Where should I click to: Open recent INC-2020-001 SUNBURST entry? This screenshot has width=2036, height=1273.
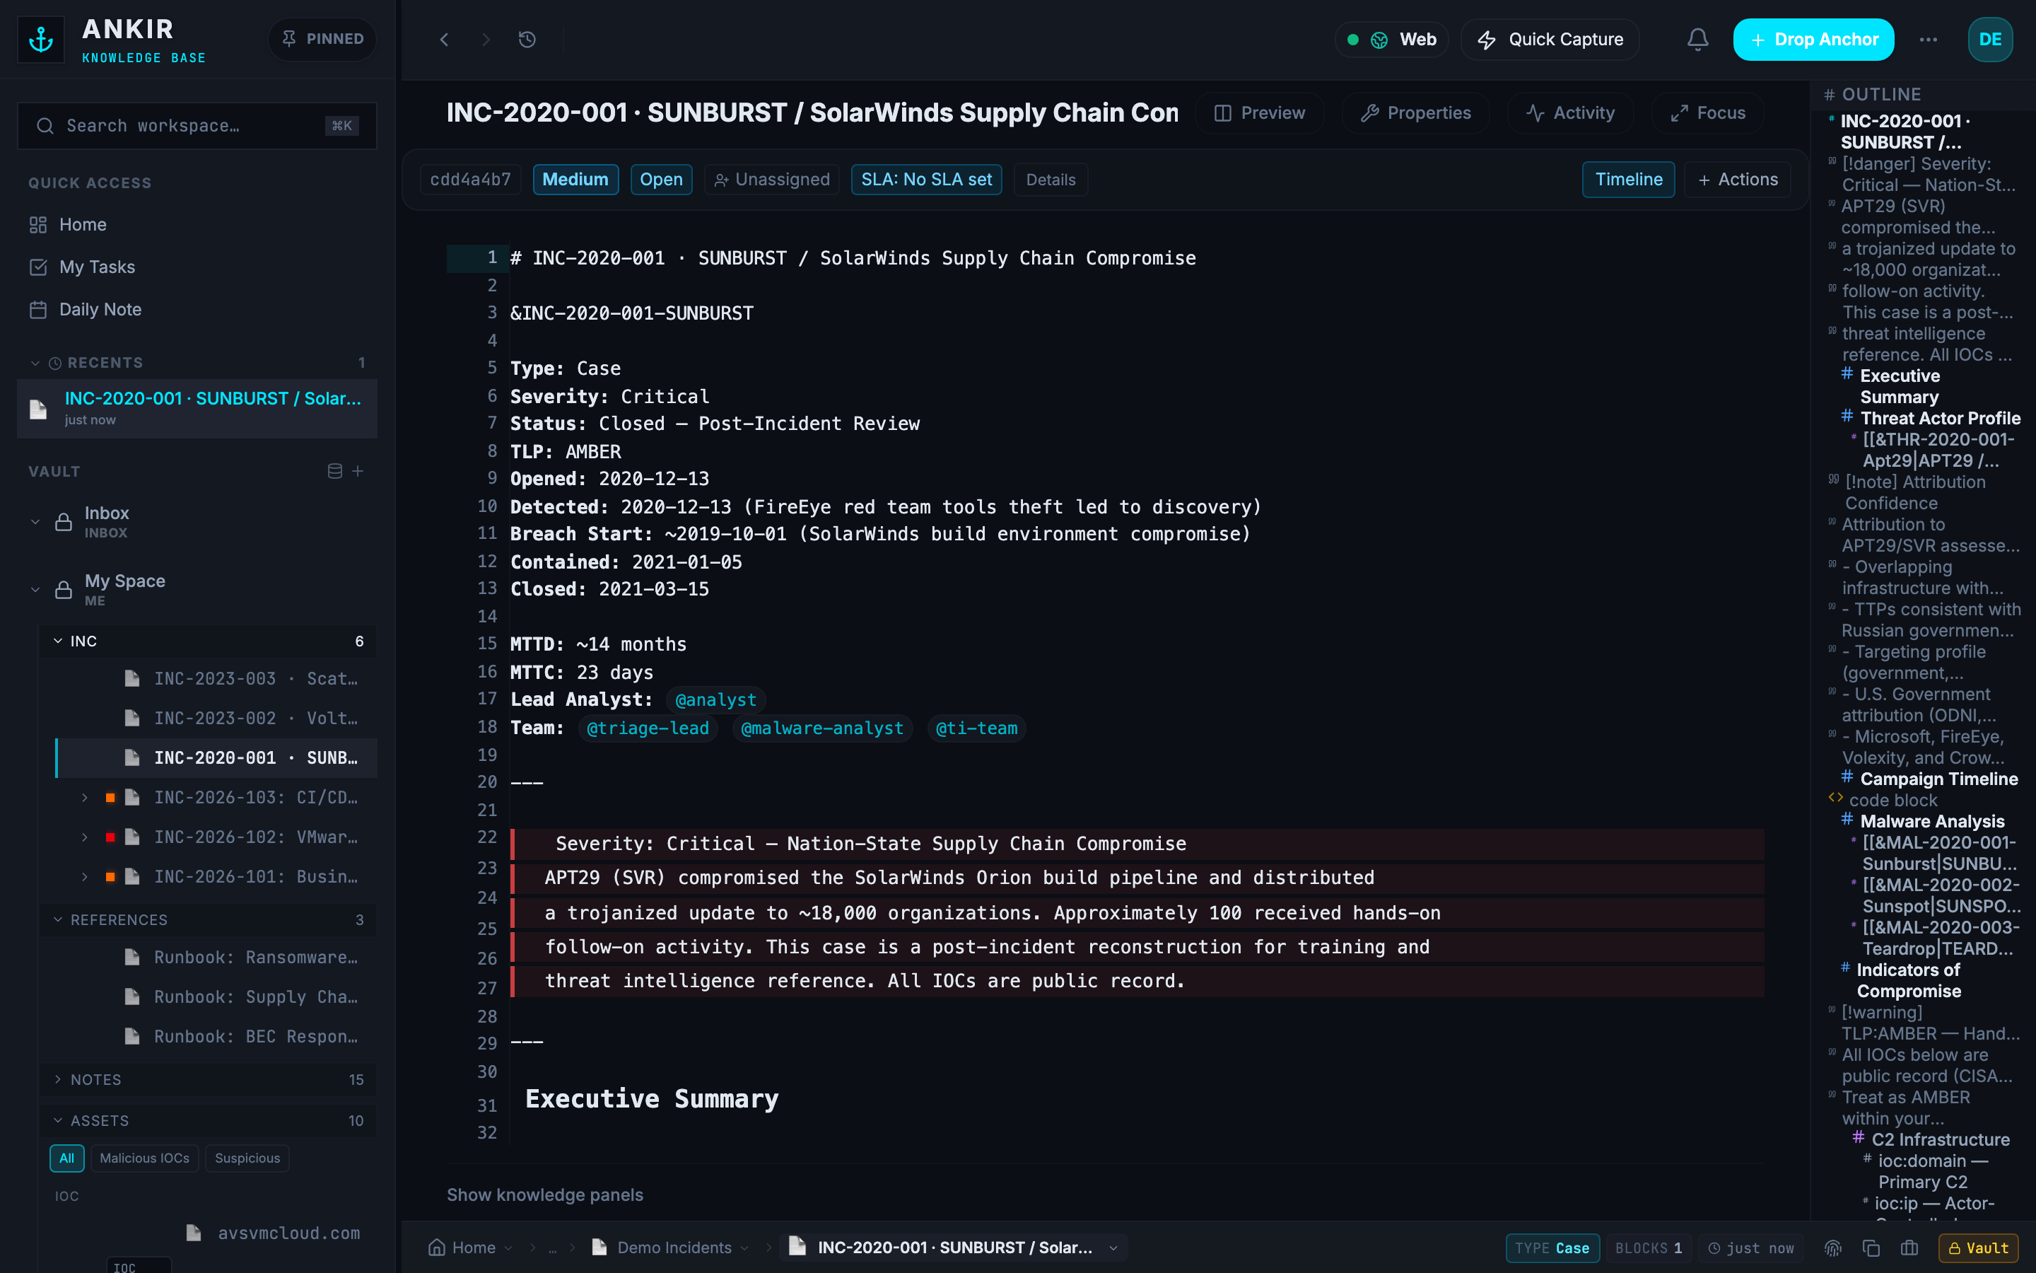pyautogui.click(x=197, y=408)
